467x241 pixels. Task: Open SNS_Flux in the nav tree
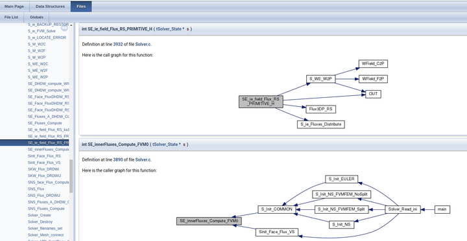(x=36, y=189)
